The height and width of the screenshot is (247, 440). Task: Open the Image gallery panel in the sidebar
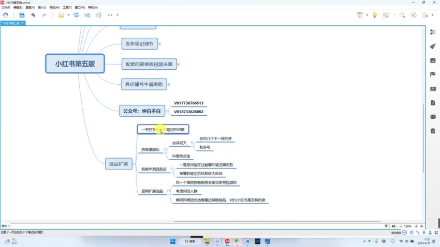(433, 60)
